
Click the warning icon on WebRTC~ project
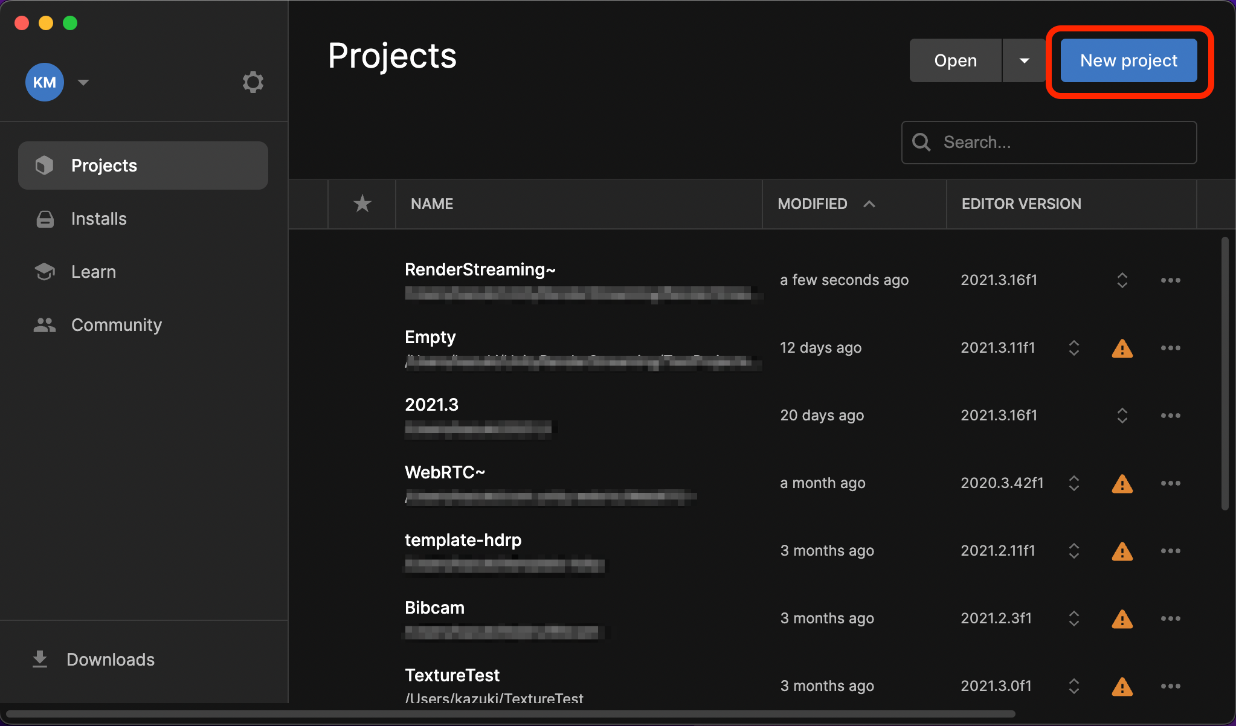coord(1122,482)
